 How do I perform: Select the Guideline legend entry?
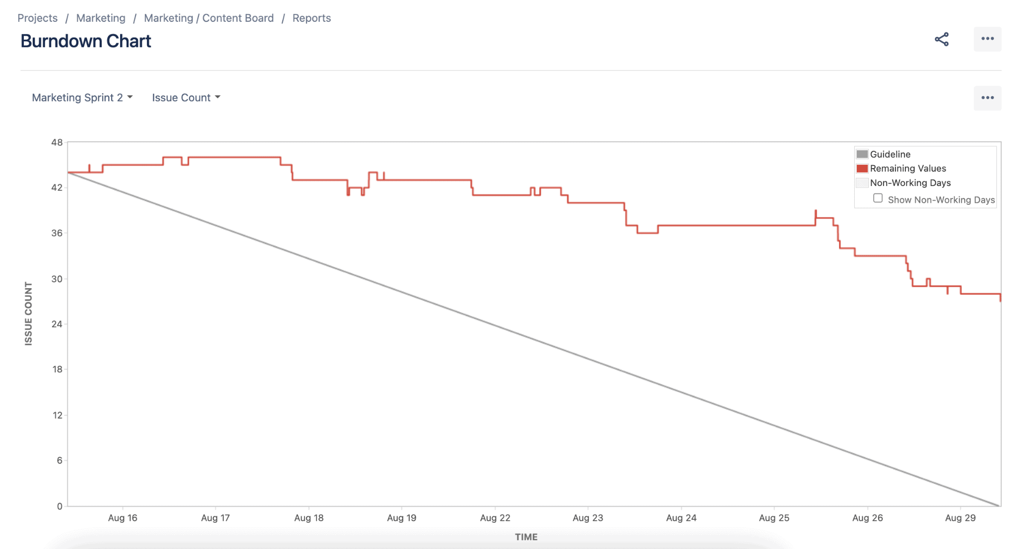point(889,154)
